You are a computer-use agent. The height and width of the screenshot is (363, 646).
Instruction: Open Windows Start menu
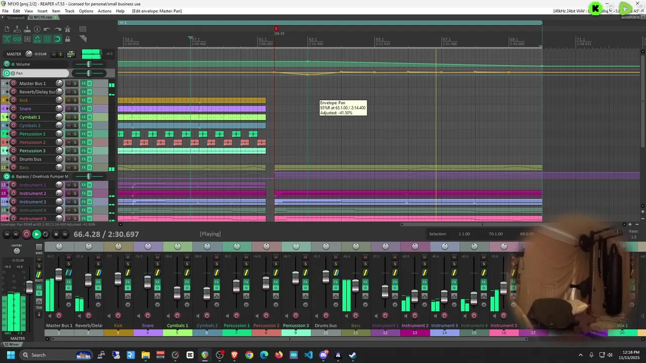[x=11, y=355]
